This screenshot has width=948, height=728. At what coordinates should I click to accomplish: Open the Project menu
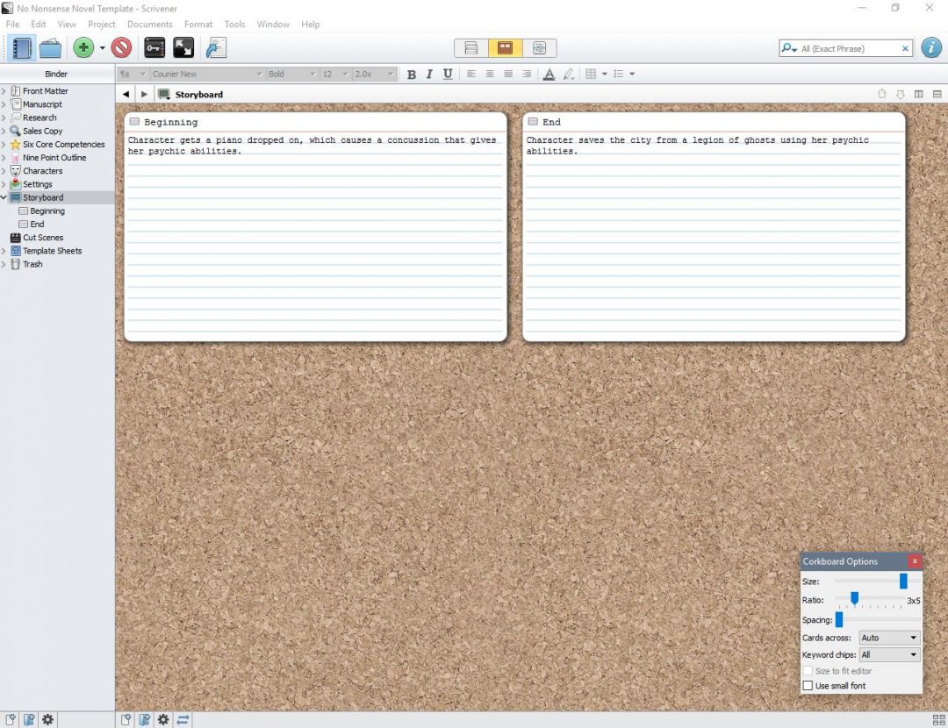[x=102, y=25]
